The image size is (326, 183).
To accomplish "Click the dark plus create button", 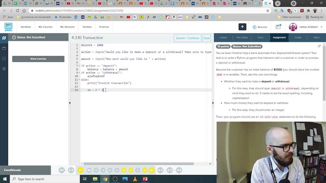I will 242,27.
